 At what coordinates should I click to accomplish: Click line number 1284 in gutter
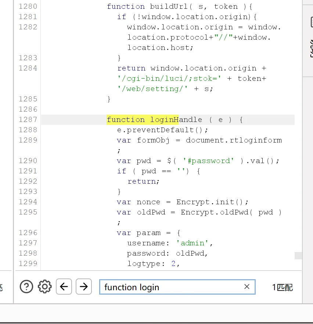[x=28, y=68]
